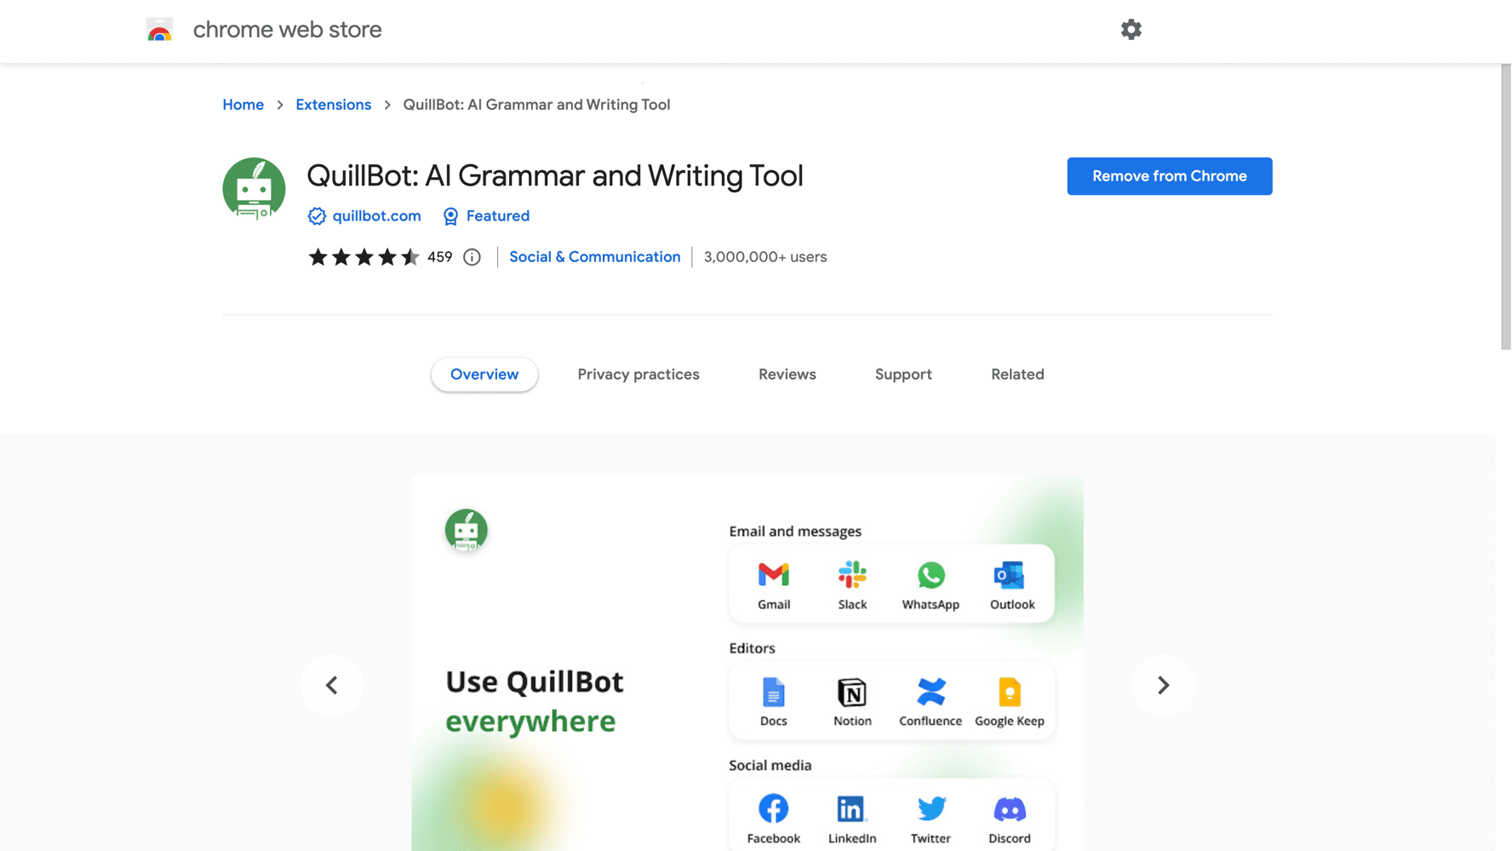Click the Remove from Chrome button
The width and height of the screenshot is (1512, 851).
1169,176
